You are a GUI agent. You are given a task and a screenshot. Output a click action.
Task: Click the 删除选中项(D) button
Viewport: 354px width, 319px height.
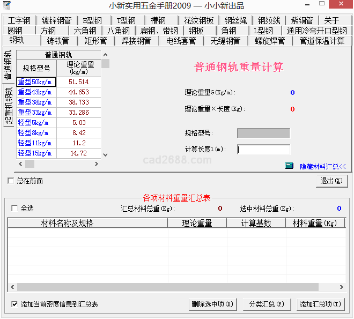point(213,305)
